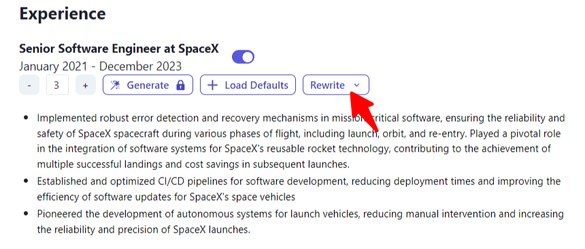Select the Experience section heading

tap(63, 14)
